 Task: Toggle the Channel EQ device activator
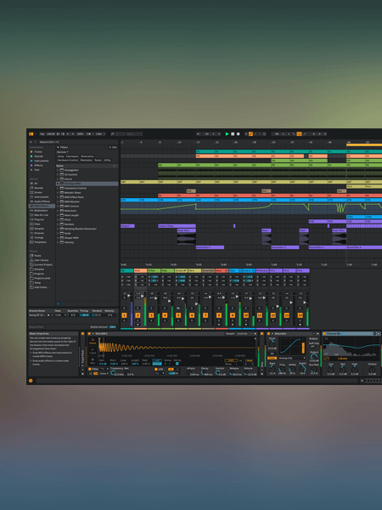[324, 334]
